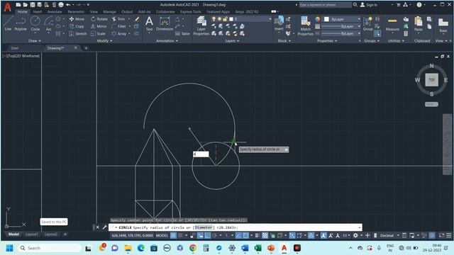Expand the Modify panel
Image resolution: width=454 pixels, height=255 pixels.
[104, 41]
